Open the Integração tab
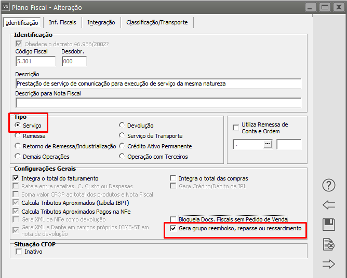347x278 pixels. (x=101, y=22)
